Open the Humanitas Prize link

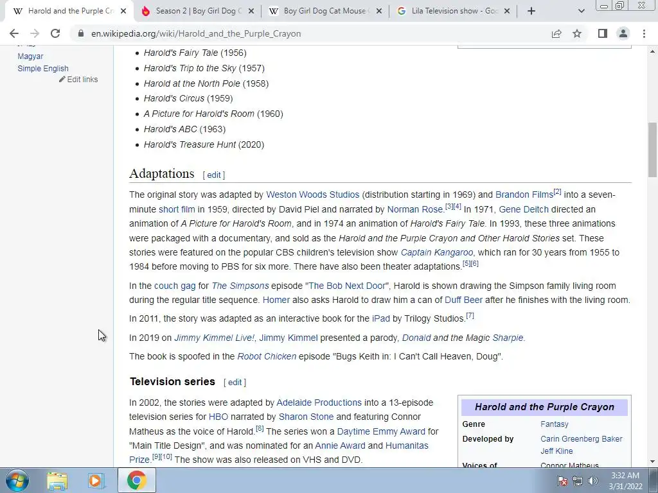click(x=407, y=445)
